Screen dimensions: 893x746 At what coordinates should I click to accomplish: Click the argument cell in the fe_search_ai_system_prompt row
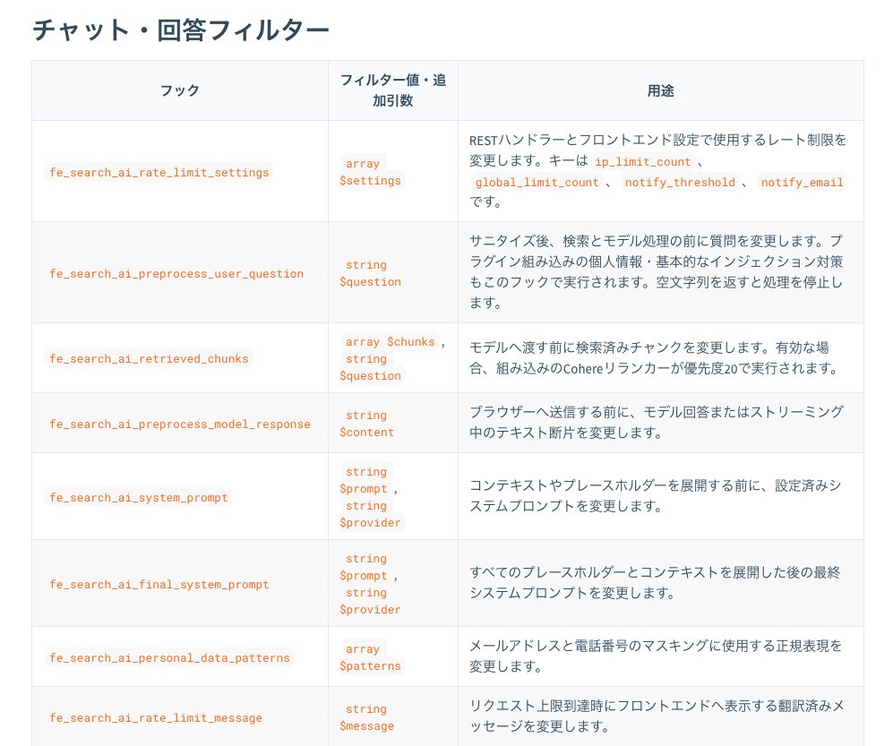click(393, 496)
